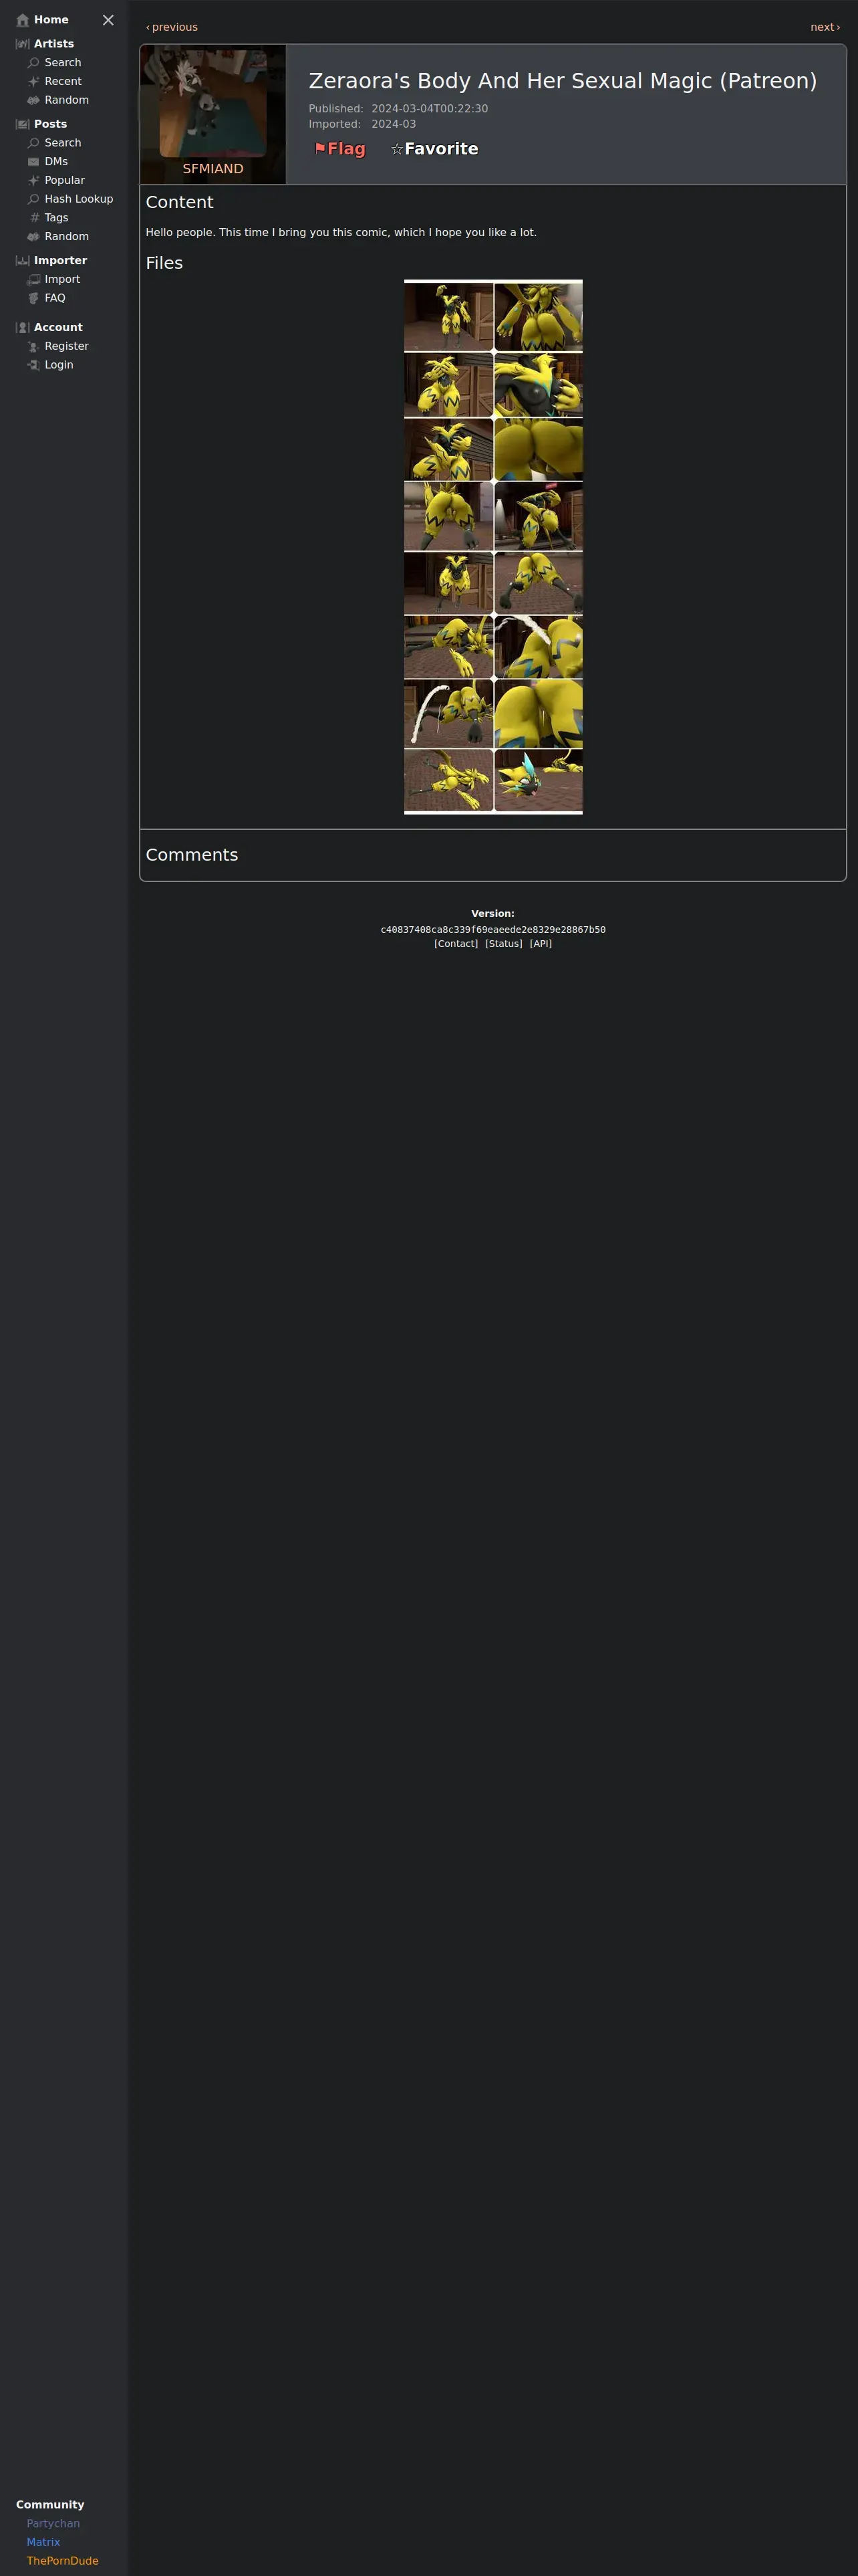Viewport: 858px width, 2576px height.
Task: Click the Published date 2024-03-04T00:22:30
Action: (x=430, y=109)
